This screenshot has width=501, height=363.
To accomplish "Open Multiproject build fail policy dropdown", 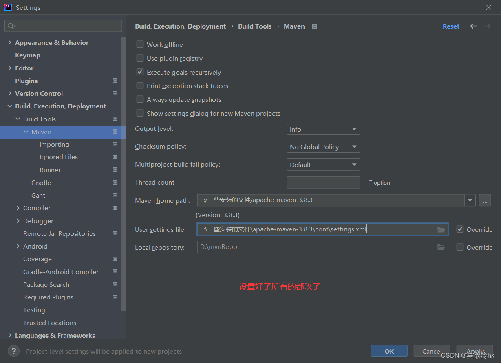I will [323, 165].
